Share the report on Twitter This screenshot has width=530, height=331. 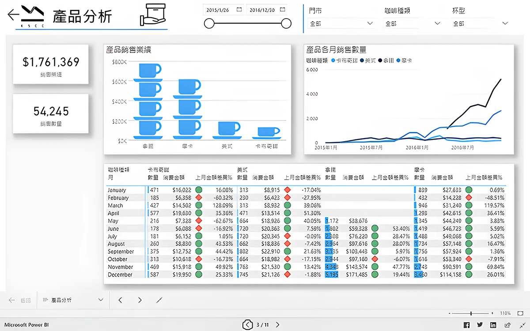click(480, 325)
